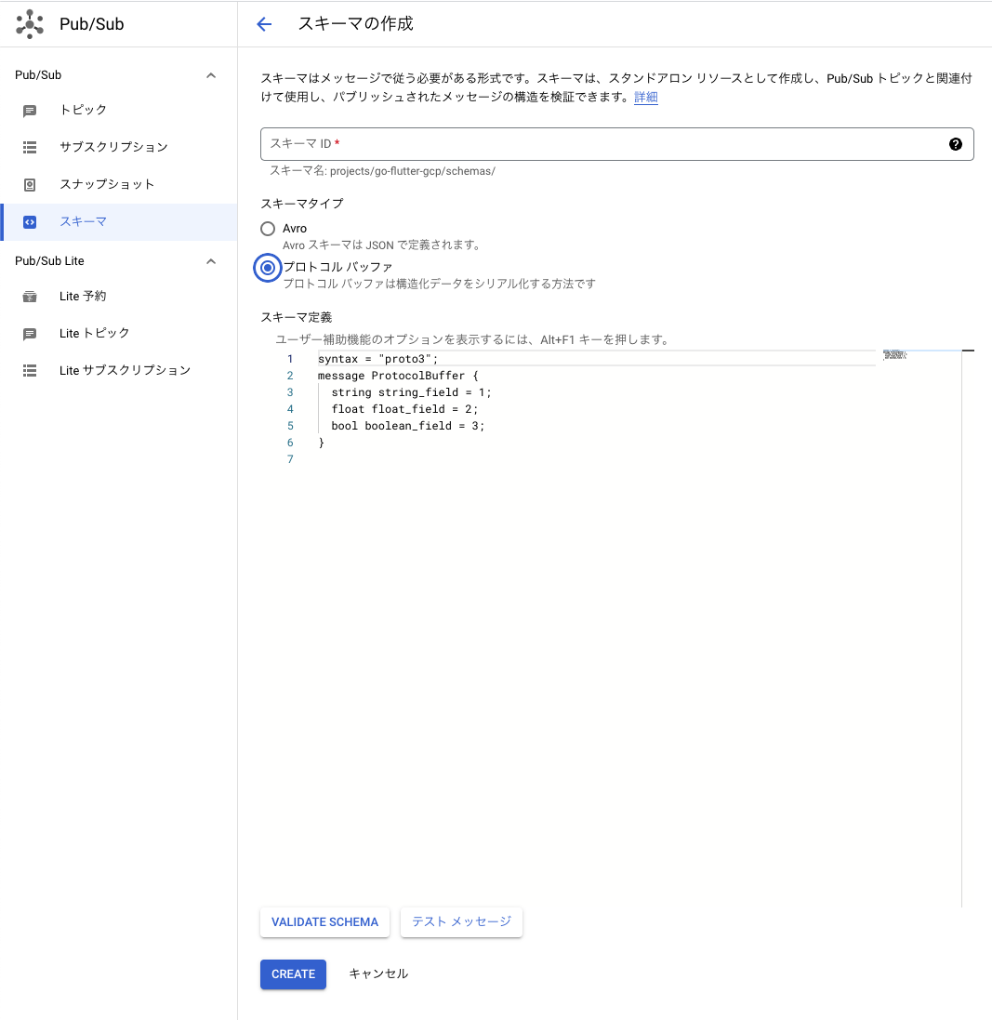992x1020 pixels.
Task: Click the スキーマ名 projects/go-flutter-gcp/schemas/ hint text
Action: (x=382, y=171)
